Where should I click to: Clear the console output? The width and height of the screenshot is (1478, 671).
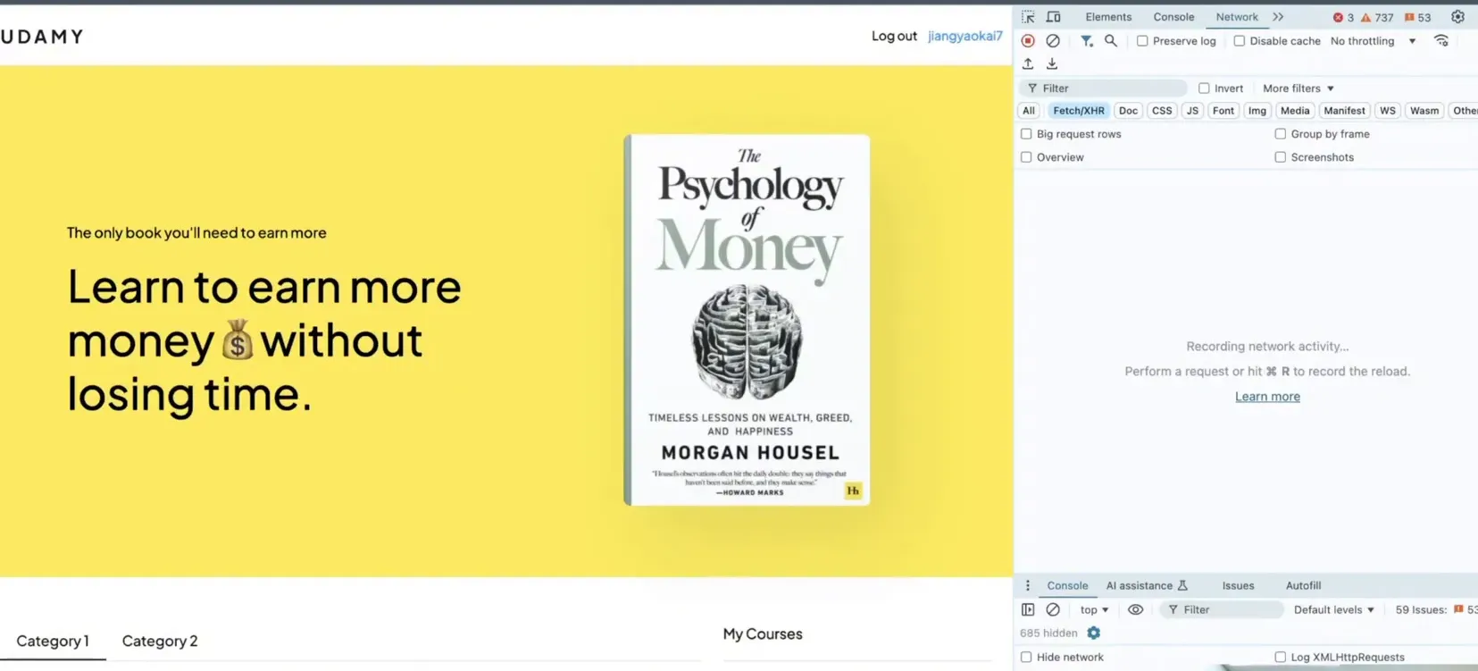[x=1053, y=609]
